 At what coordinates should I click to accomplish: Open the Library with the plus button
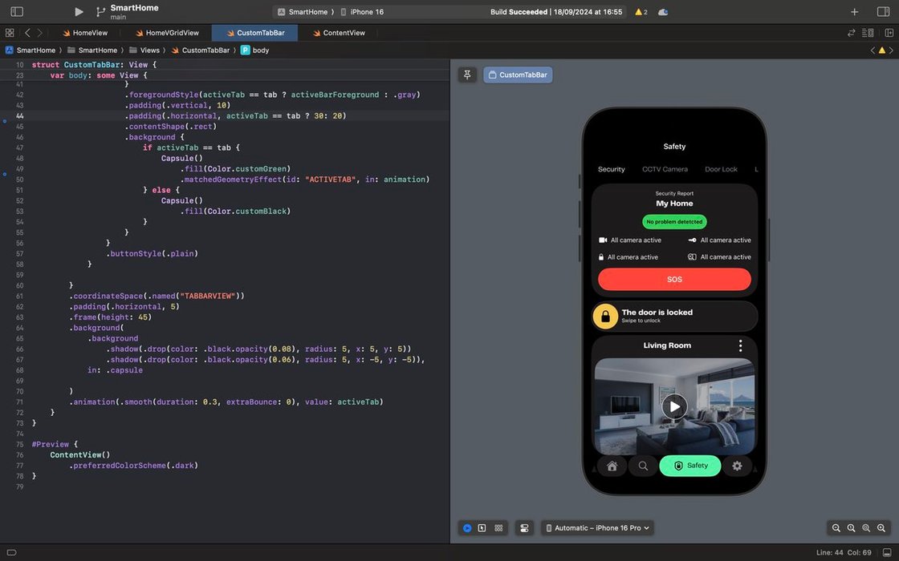click(854, 11)
